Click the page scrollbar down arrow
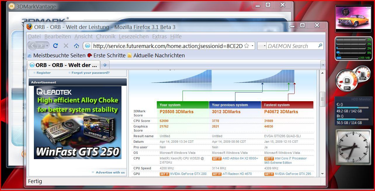Image resolution: width=375 pixels, height=191 pixels. pyautogui.click(x=322, y=174)
